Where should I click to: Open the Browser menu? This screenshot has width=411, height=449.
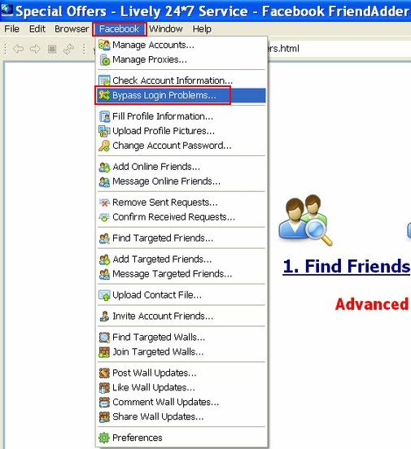[x=72, y=29]
